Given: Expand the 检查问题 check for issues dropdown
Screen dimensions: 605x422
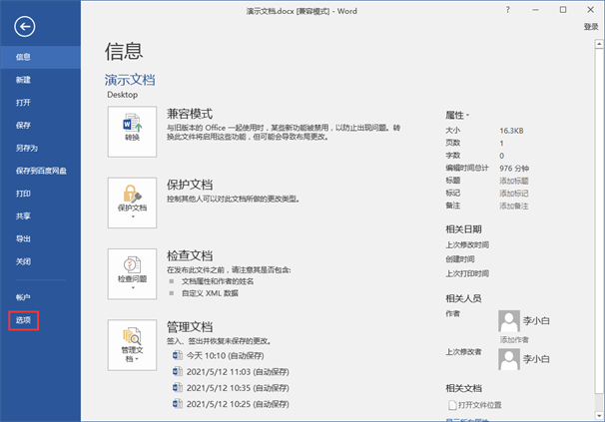Looking at the screenshot, I should [x=132, y=272].
